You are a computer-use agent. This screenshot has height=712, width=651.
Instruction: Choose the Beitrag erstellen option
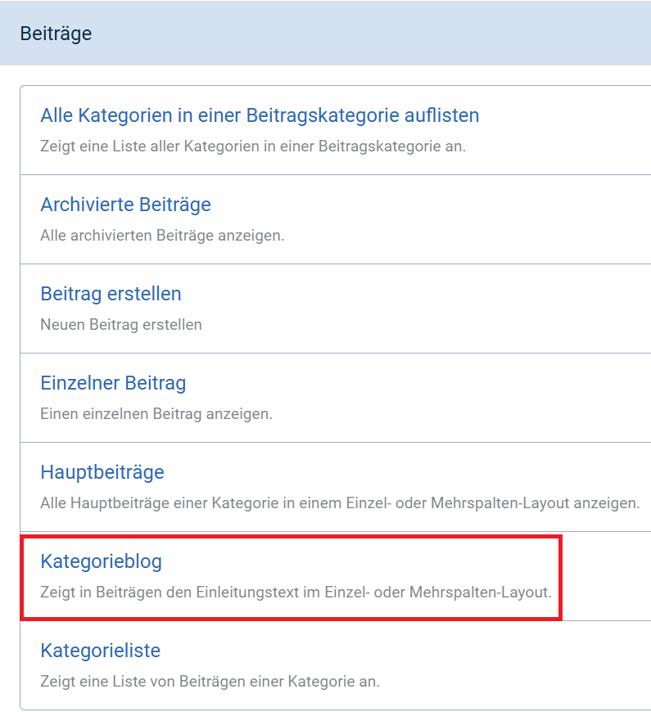pos(111,294)
